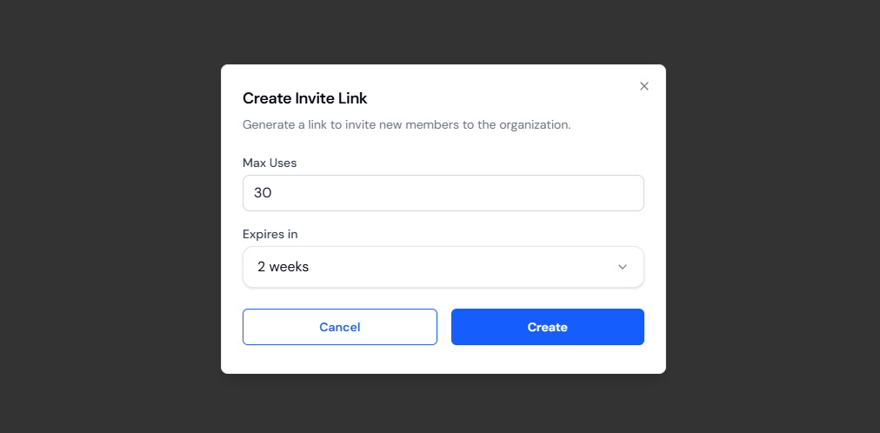This screenshot has width=880, height=433.
Task: Click the X icon in dialog corner
Action: tap(644, 86)
